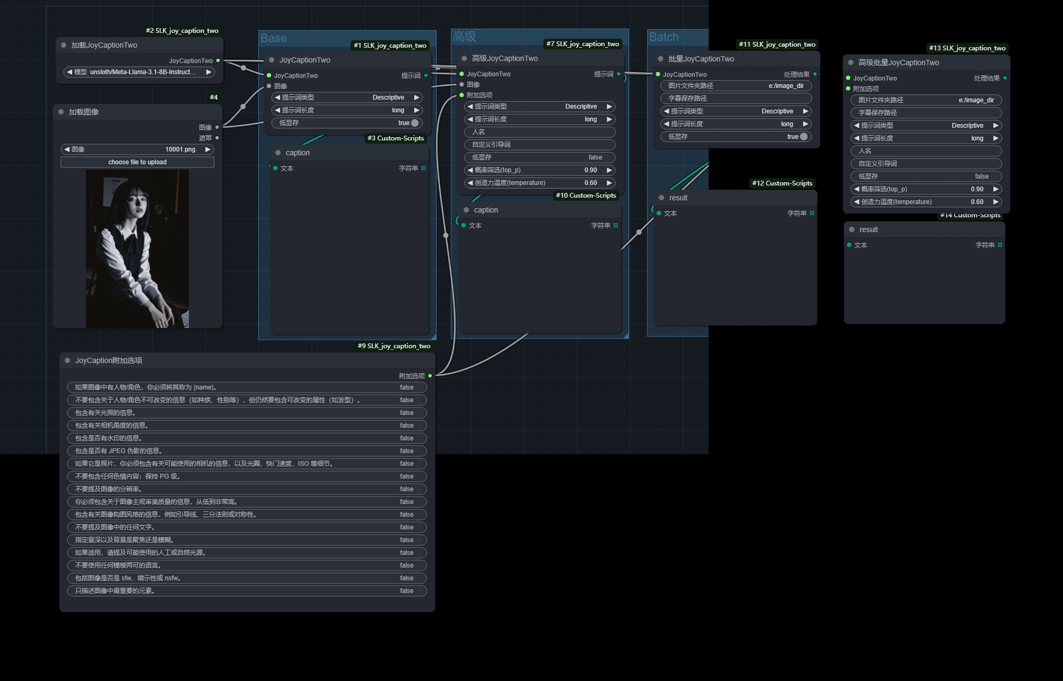
Task: Click the JoyCaption附加选项 panel icon
Action: coord(69,360)
